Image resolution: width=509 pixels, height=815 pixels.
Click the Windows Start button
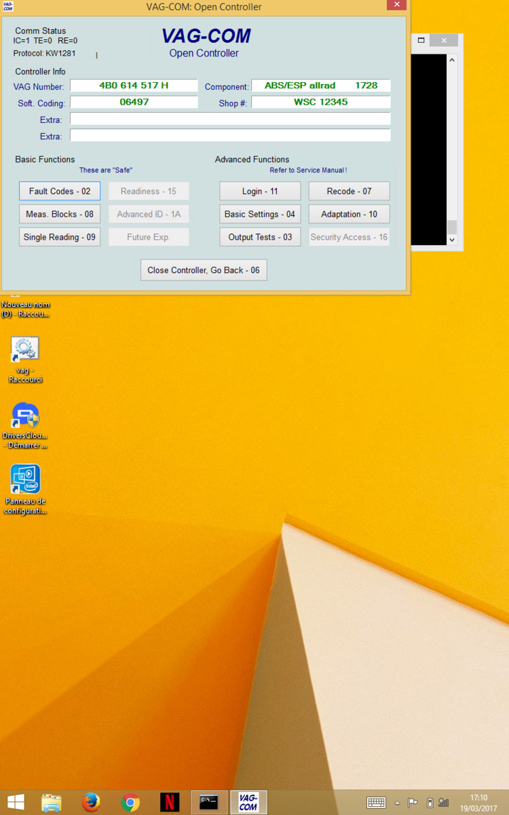coord(16,802)
